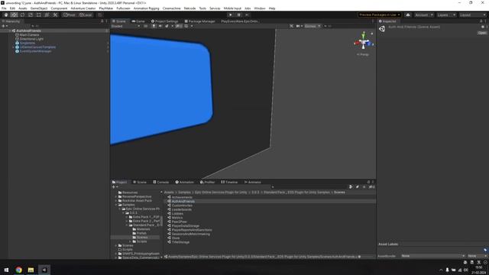Select the Scale tool
Viewport: 489px width, 275px height.
point(31,15)
